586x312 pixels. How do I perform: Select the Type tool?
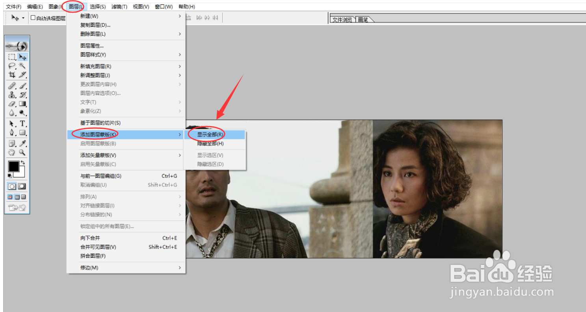click(x=22, y=124)
